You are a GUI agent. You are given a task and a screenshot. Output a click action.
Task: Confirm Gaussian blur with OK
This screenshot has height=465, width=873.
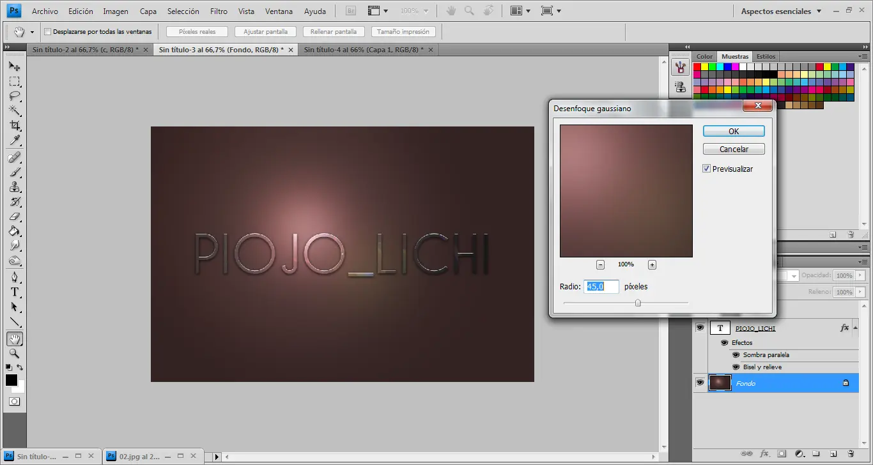pyautogui.click(x=734, y=131)
